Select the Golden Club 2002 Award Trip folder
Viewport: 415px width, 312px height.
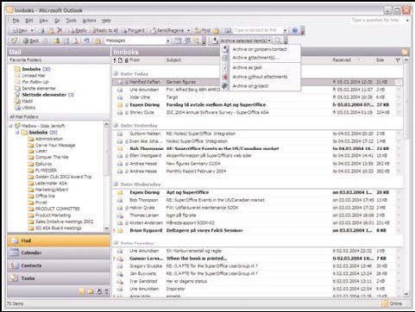pos(63,177)
